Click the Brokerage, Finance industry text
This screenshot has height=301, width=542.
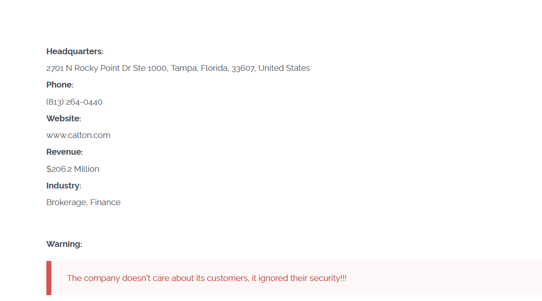point(84,202)
